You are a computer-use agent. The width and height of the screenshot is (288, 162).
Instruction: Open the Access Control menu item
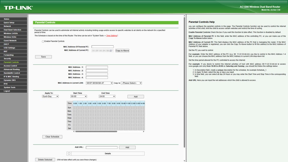coord(10,66)
